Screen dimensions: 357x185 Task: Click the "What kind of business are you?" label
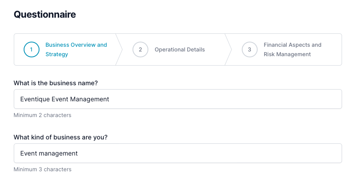[x=60, y=137]
